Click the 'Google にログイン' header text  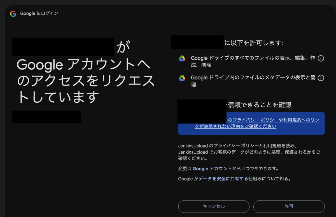point(39,13)
